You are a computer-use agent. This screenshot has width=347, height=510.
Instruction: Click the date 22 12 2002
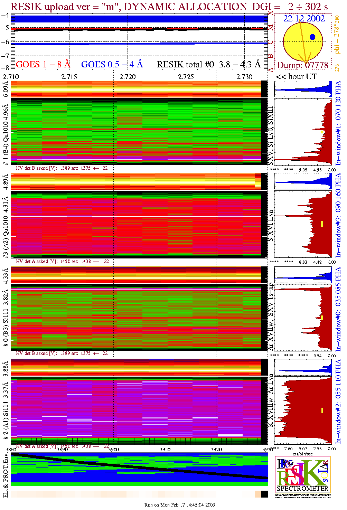(304, 19)
